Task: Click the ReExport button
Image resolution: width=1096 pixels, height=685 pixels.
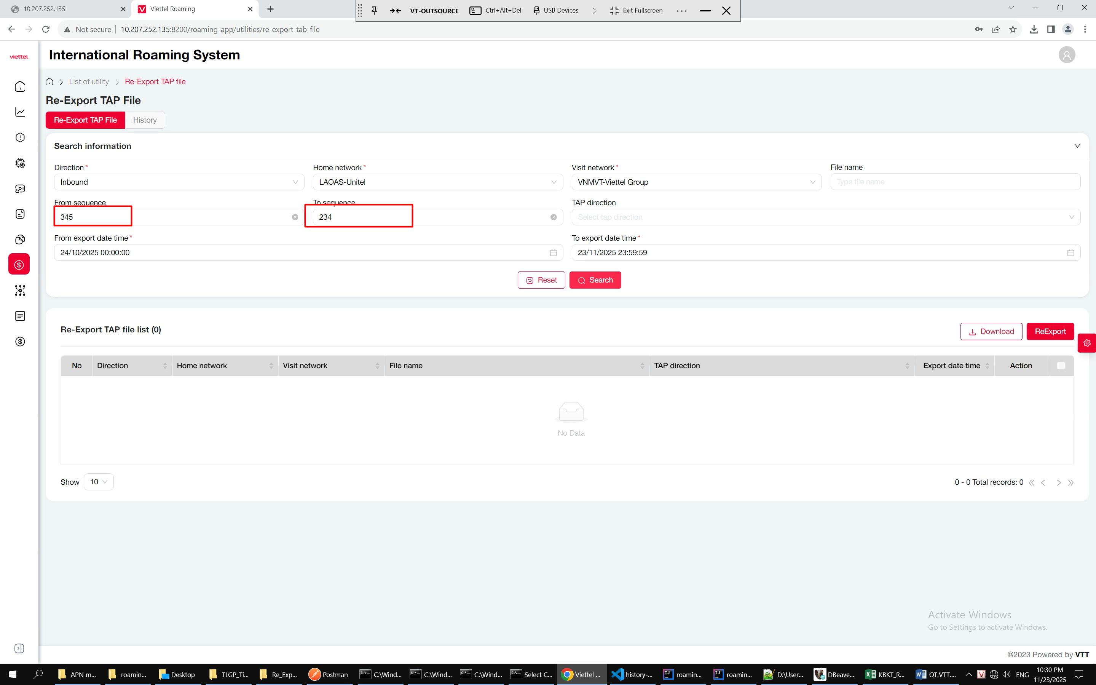Action: tap(1050, 331)
